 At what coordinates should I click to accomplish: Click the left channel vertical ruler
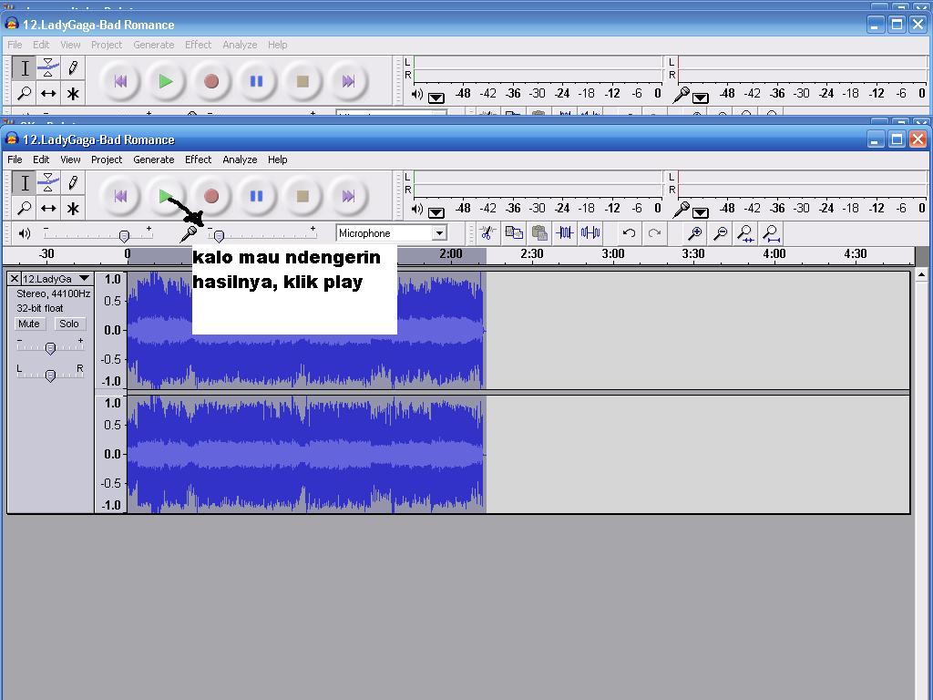coord(110,330)
